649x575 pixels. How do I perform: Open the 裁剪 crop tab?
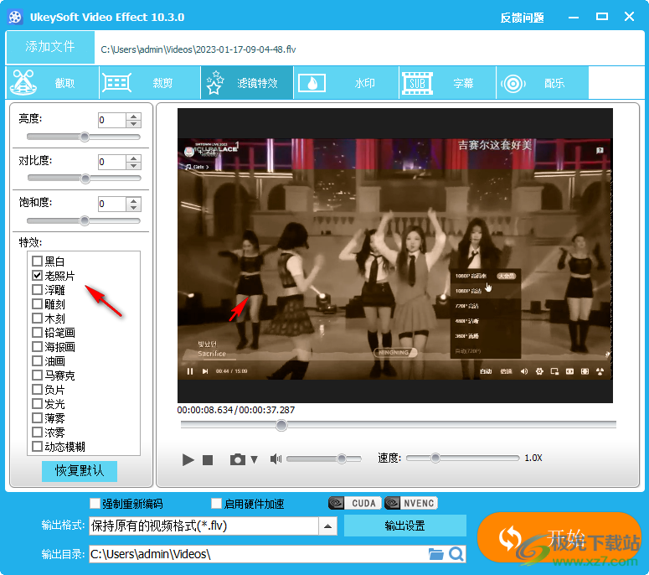(150, 82)
